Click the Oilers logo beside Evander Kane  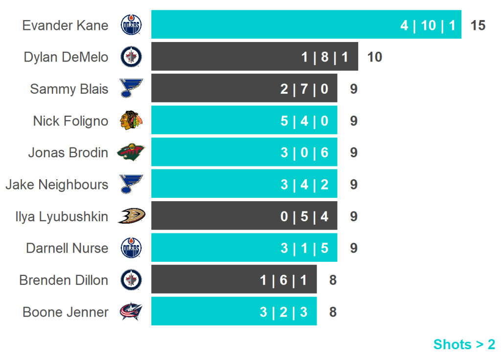pos(131,25)
